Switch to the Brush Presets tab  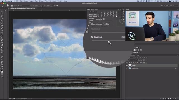coord(95,9)
